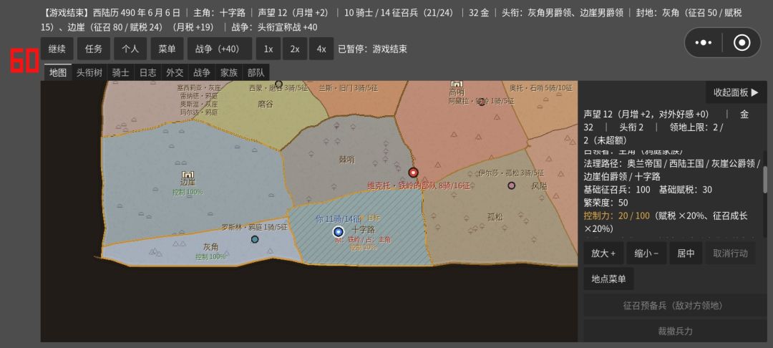
Task: Click the 战争（+40）toolbar button
Action: 220,49
